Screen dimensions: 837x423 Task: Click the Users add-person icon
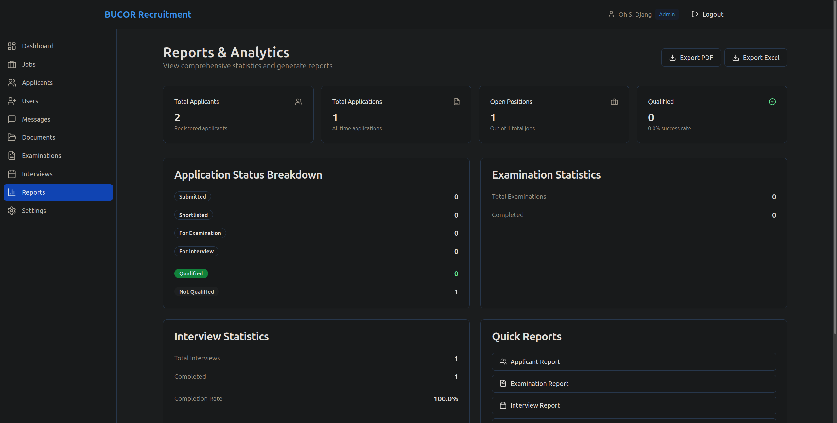click(12, 101)
